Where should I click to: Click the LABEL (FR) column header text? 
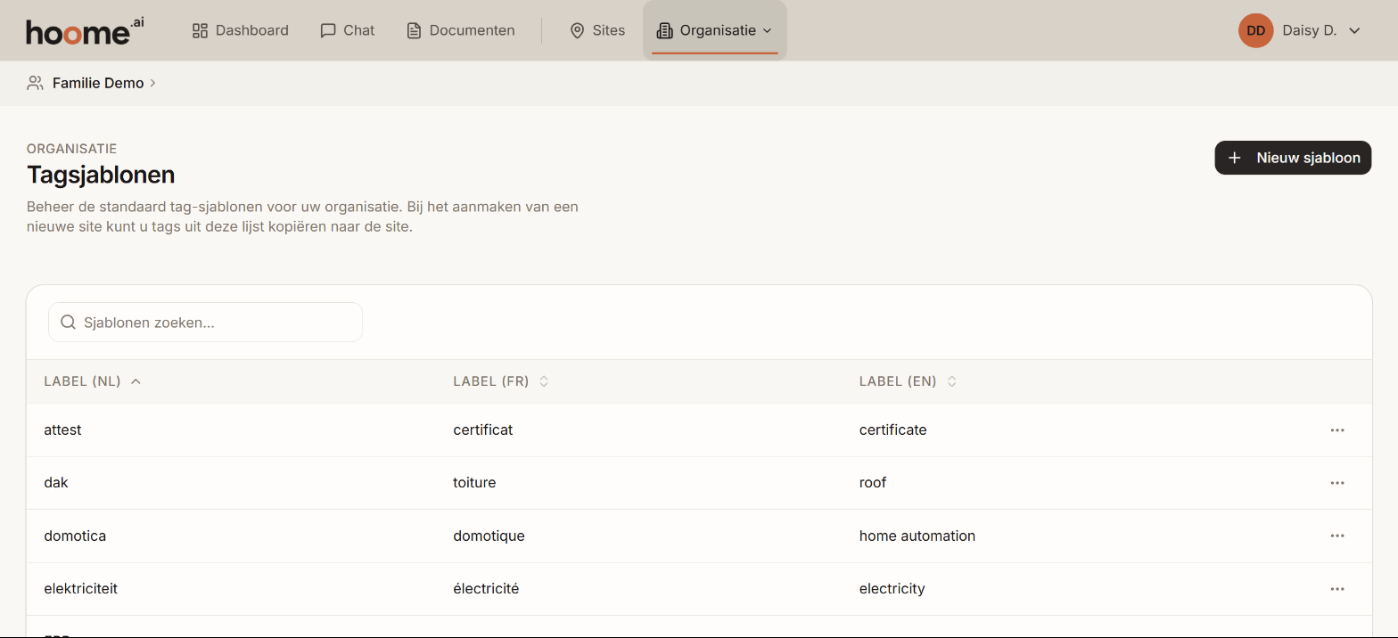point(491,381)
